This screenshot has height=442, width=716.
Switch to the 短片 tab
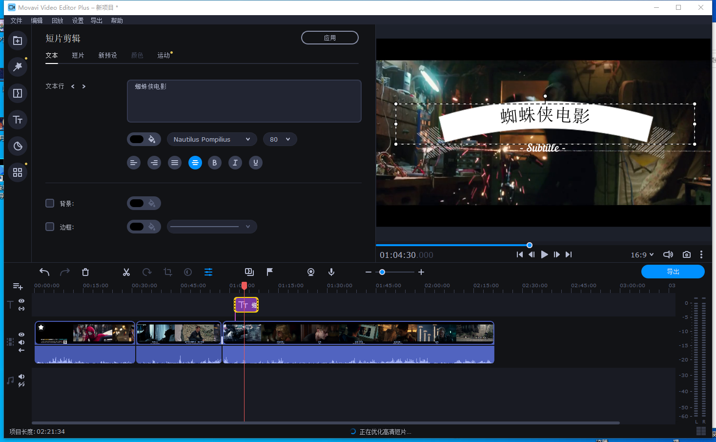point(78,55)
